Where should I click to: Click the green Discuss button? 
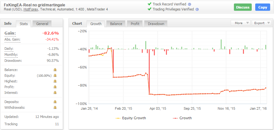point(243,7)
